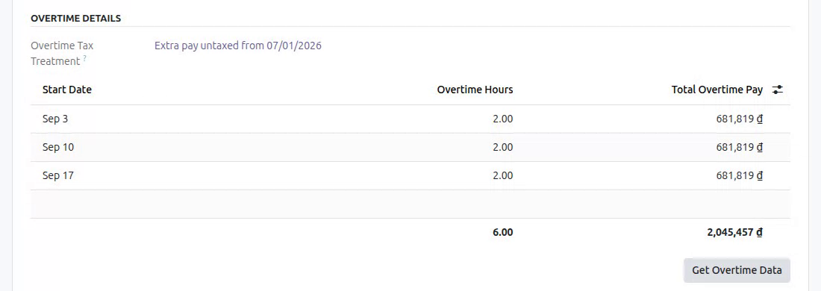Sort by the Start Date column header

pos(67,90)
